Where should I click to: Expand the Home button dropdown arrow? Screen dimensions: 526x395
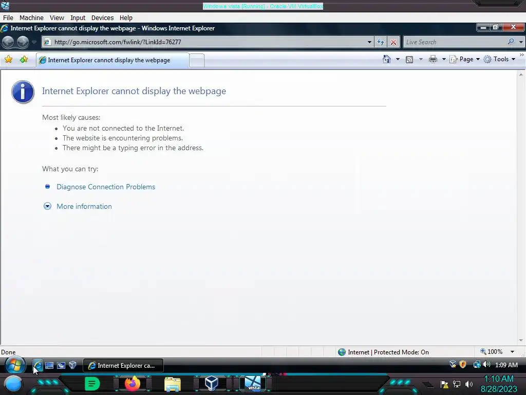click(398, 59)
